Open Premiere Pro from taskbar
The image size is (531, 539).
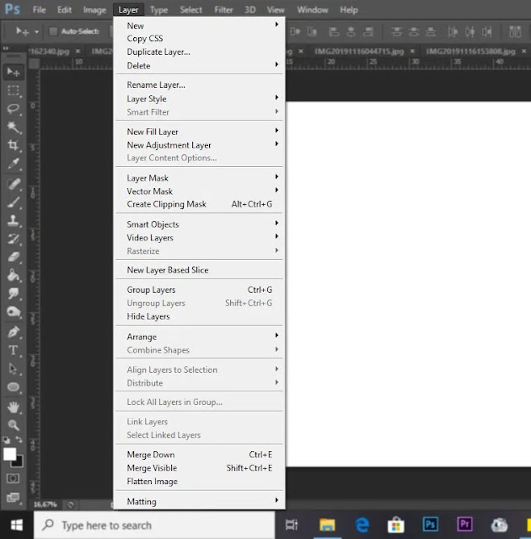coord(464,525)
